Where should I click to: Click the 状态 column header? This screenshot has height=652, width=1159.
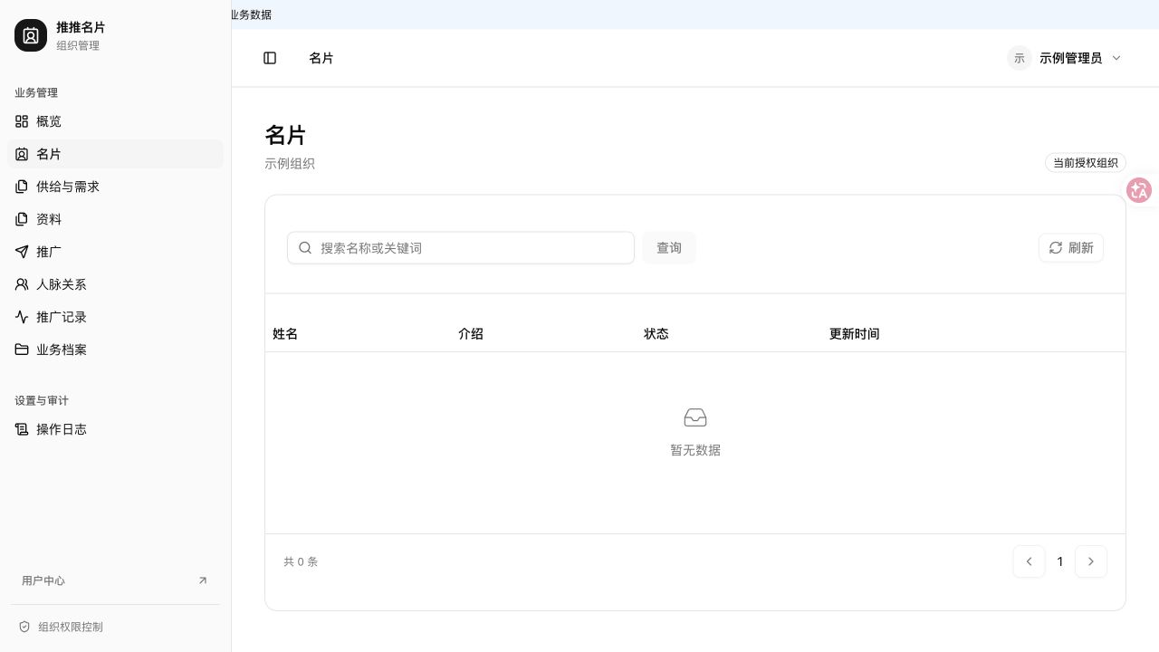point(656,334)
